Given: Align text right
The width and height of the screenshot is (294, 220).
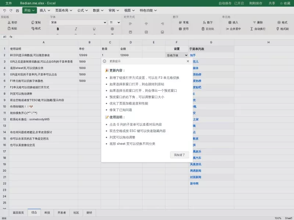Looking at the screenshot, I should (162, 23).
